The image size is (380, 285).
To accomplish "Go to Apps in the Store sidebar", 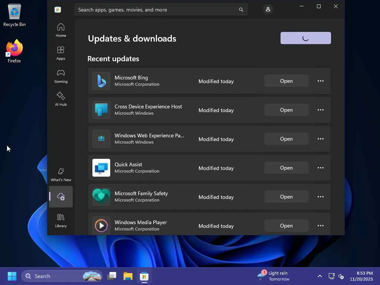I will coord(61,53).
